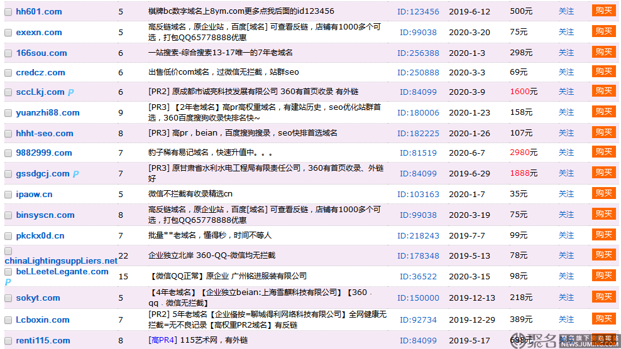
Task: Check the box for Lcboxin.com
Action: (x=8, y=320)
